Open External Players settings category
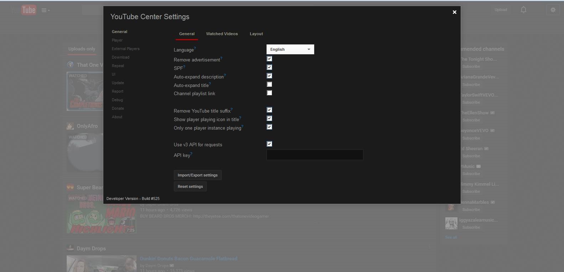 tap(125, 49)
